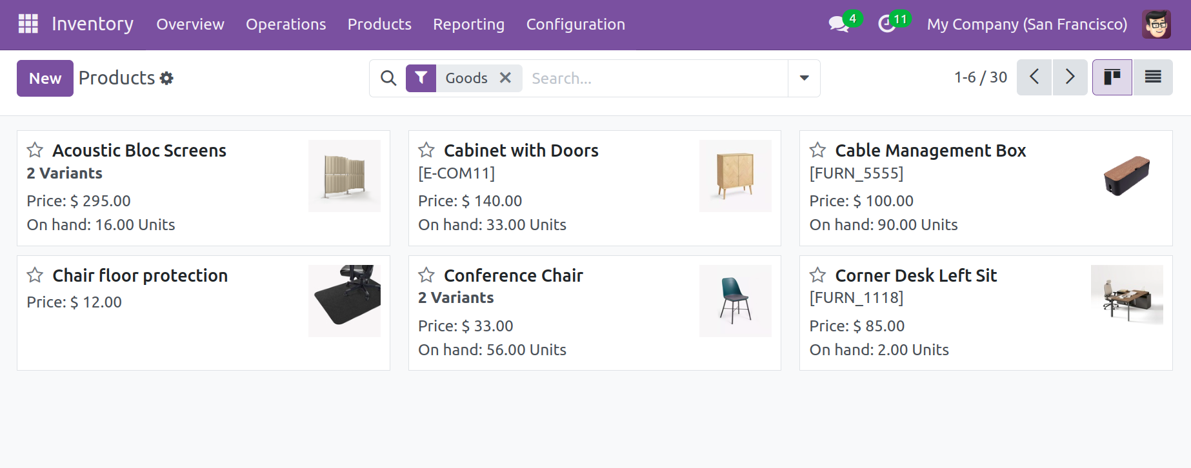Viewport: 1191px width, 468px height.
Task: Click the search magnifier icon
Action: click(388, 78)
